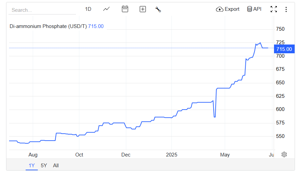Viewport: 297px width, 174px height.
Task: Open the vertical three-dot menu
Action: (x=286, y=9)
